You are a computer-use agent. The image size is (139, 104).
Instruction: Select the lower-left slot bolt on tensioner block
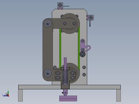58,78
